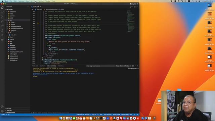Open the Trash in the Dock
Screen dimensions: 215x121
point(155,118)
